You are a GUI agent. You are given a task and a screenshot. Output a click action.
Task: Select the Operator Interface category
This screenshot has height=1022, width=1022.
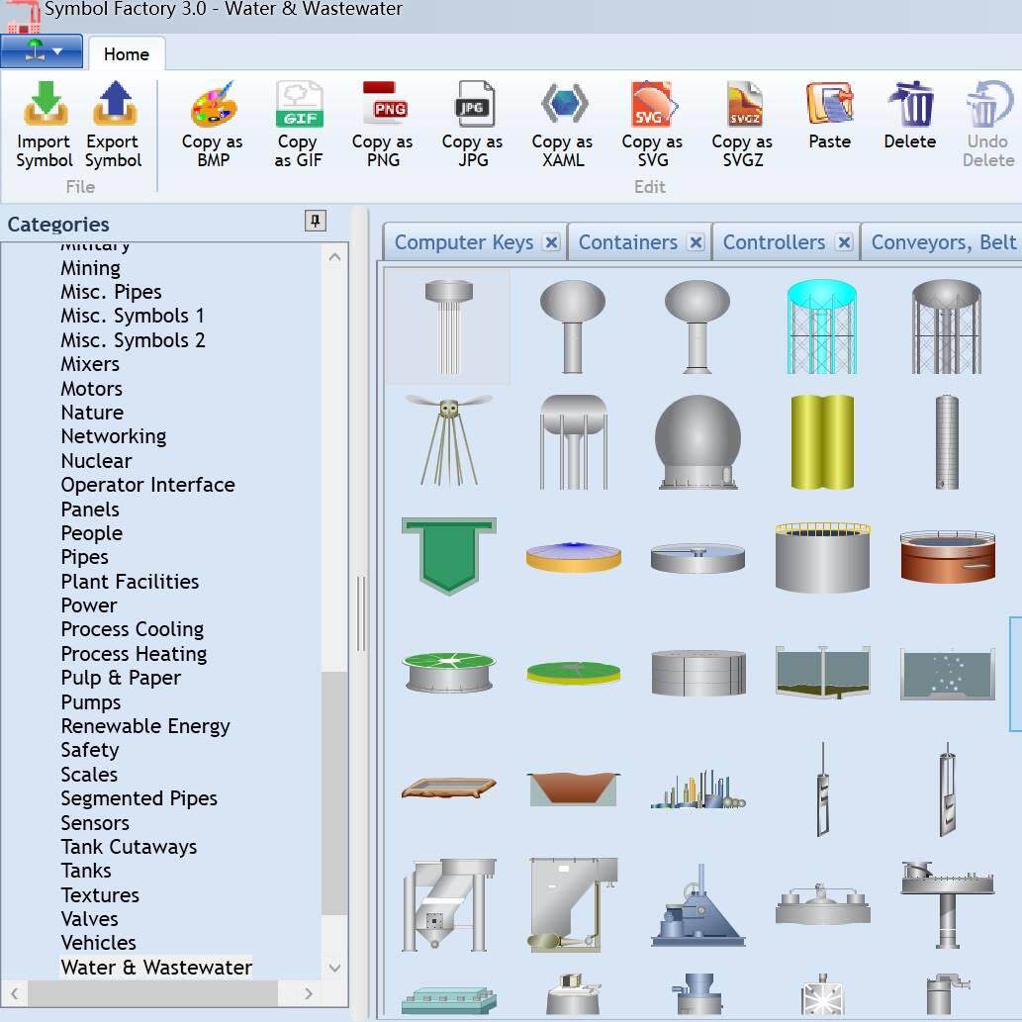[147, 485]
